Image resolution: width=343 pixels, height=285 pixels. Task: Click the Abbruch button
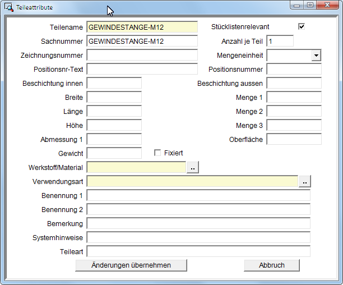point(272,265)
